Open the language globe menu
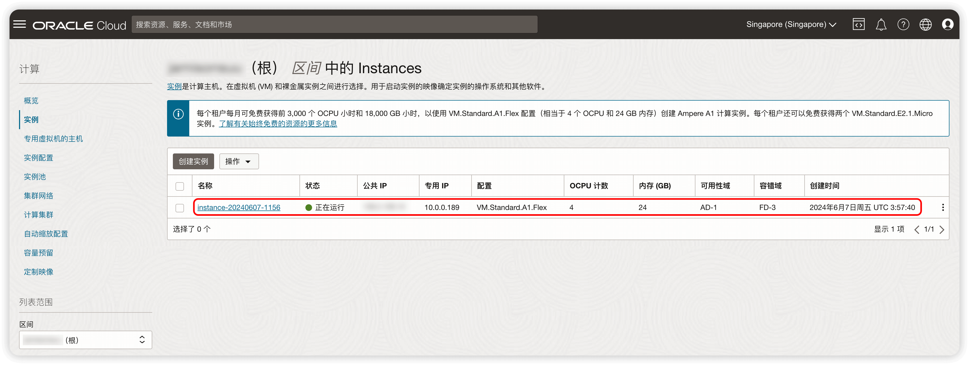Image resolution: width=969 pixels, height=365 pixels. (x=925, y=25)
